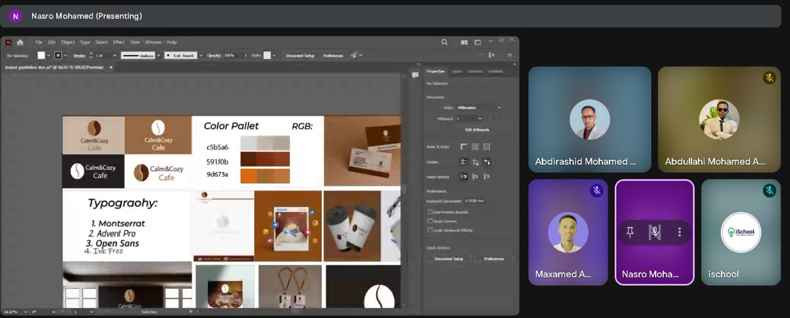
Task: Click Preferences under Quick Actions
Action: [x=494, y=259]
